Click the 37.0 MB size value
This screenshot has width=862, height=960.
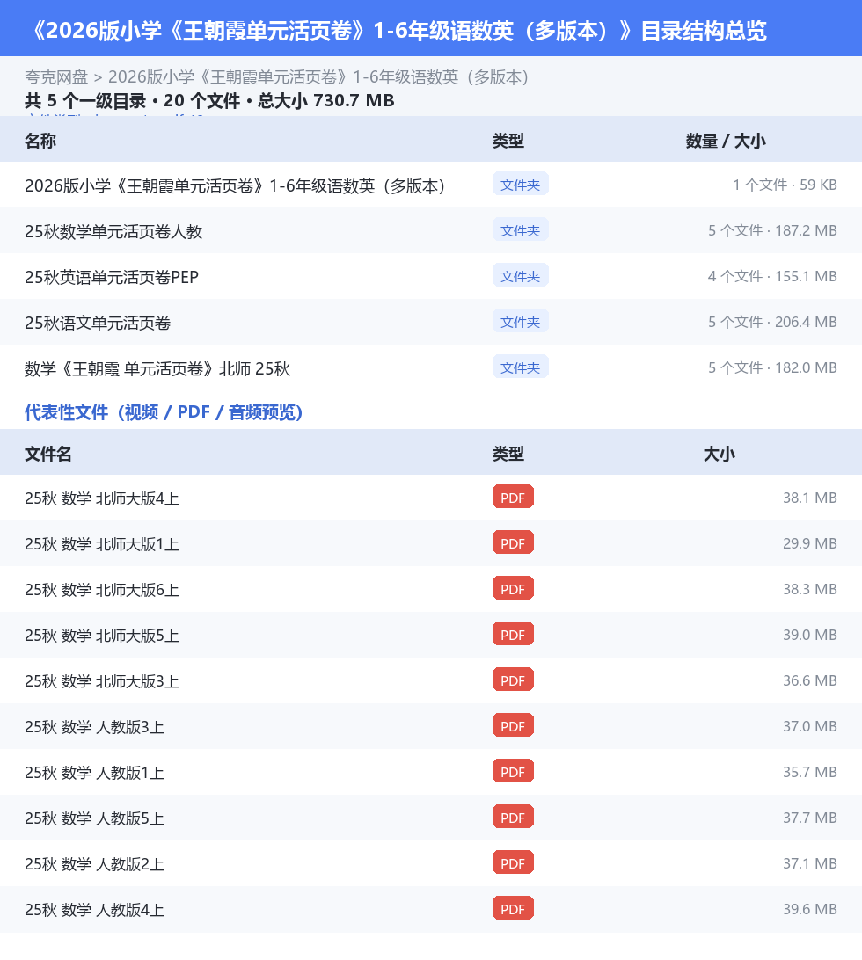810,726
